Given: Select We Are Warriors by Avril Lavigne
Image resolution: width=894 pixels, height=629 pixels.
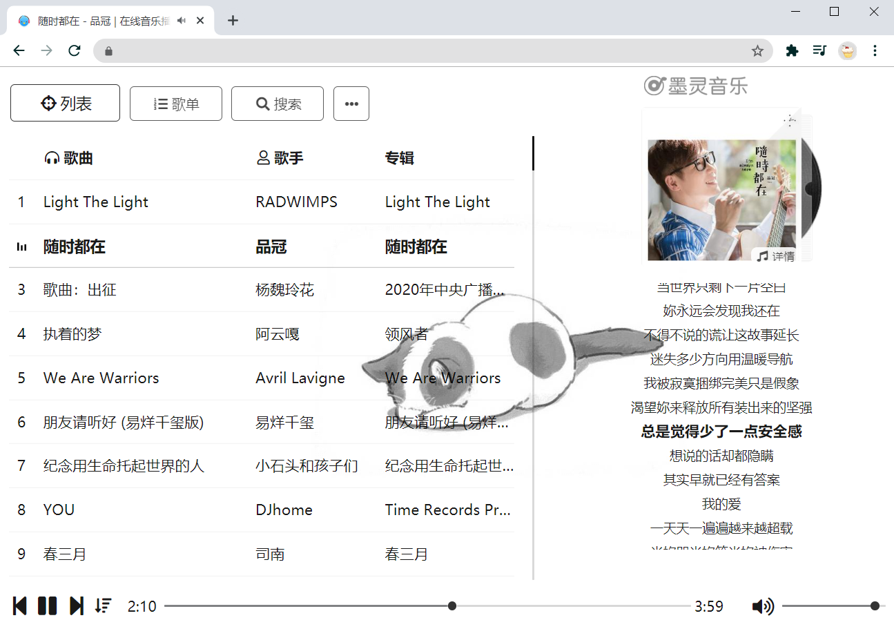Looking at the screenshot, I should pos(101,378).
